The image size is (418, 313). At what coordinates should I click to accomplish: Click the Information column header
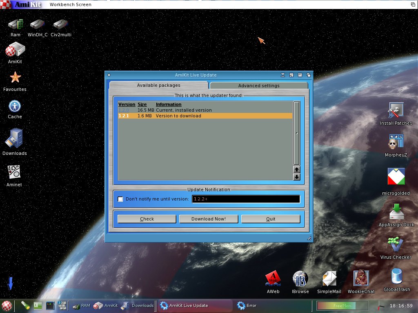point(169,104)
